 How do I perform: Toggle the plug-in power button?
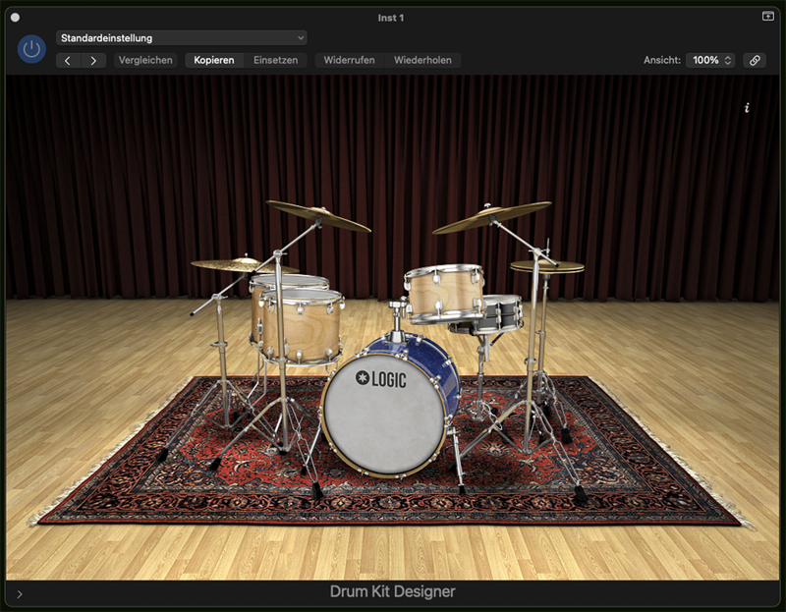pyautogui.click(x=32, y=48)
